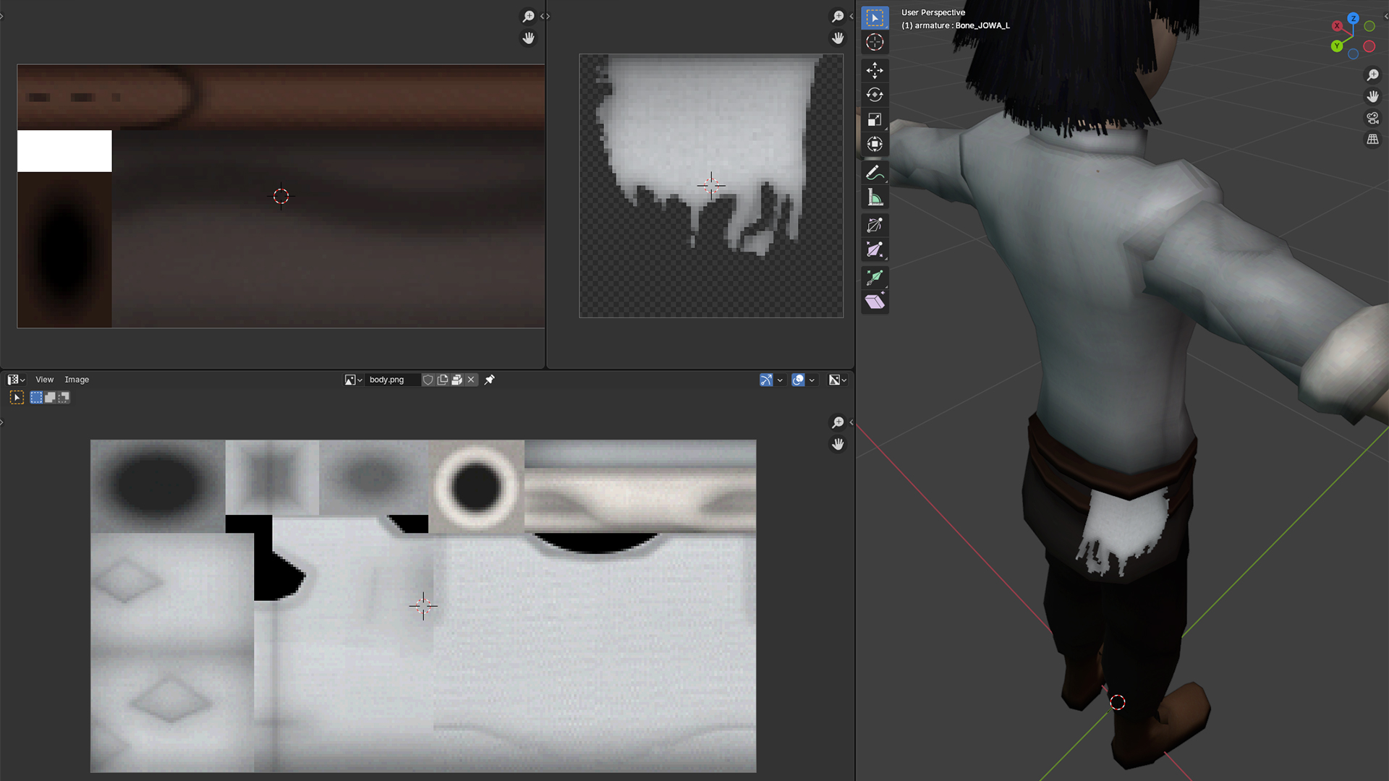Unlink body.png with X button
The height and width of the screenshot is (781, 1389).
pyautogui.click(x=471, y=380)
